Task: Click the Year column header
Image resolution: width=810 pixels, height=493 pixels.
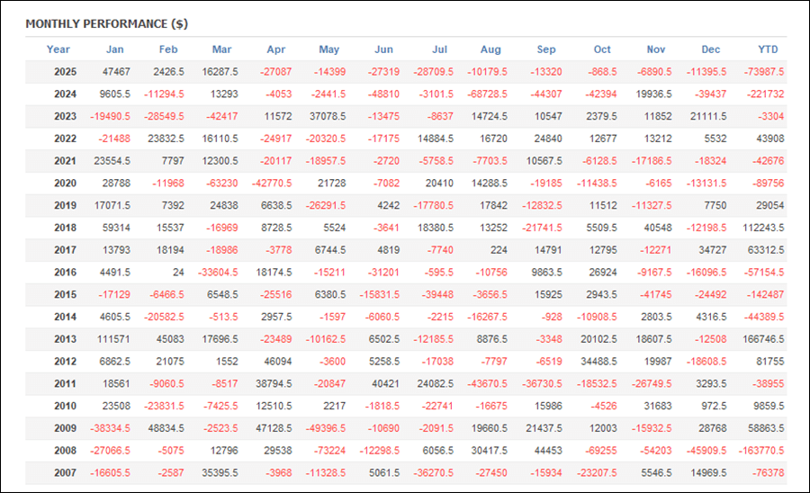Action: click(58, 49)
